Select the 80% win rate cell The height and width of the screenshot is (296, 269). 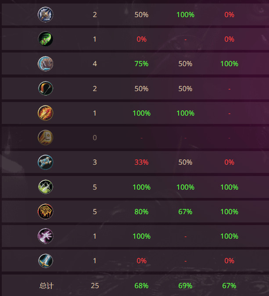pos(141,211)
